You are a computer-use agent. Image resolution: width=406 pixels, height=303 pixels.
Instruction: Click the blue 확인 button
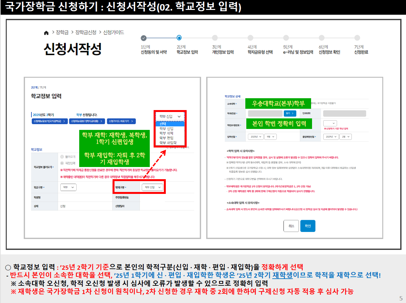coord(308,226)
